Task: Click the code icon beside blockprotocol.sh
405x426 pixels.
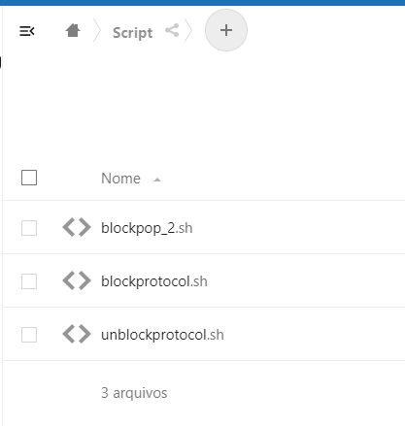Action: click(77, 280)
